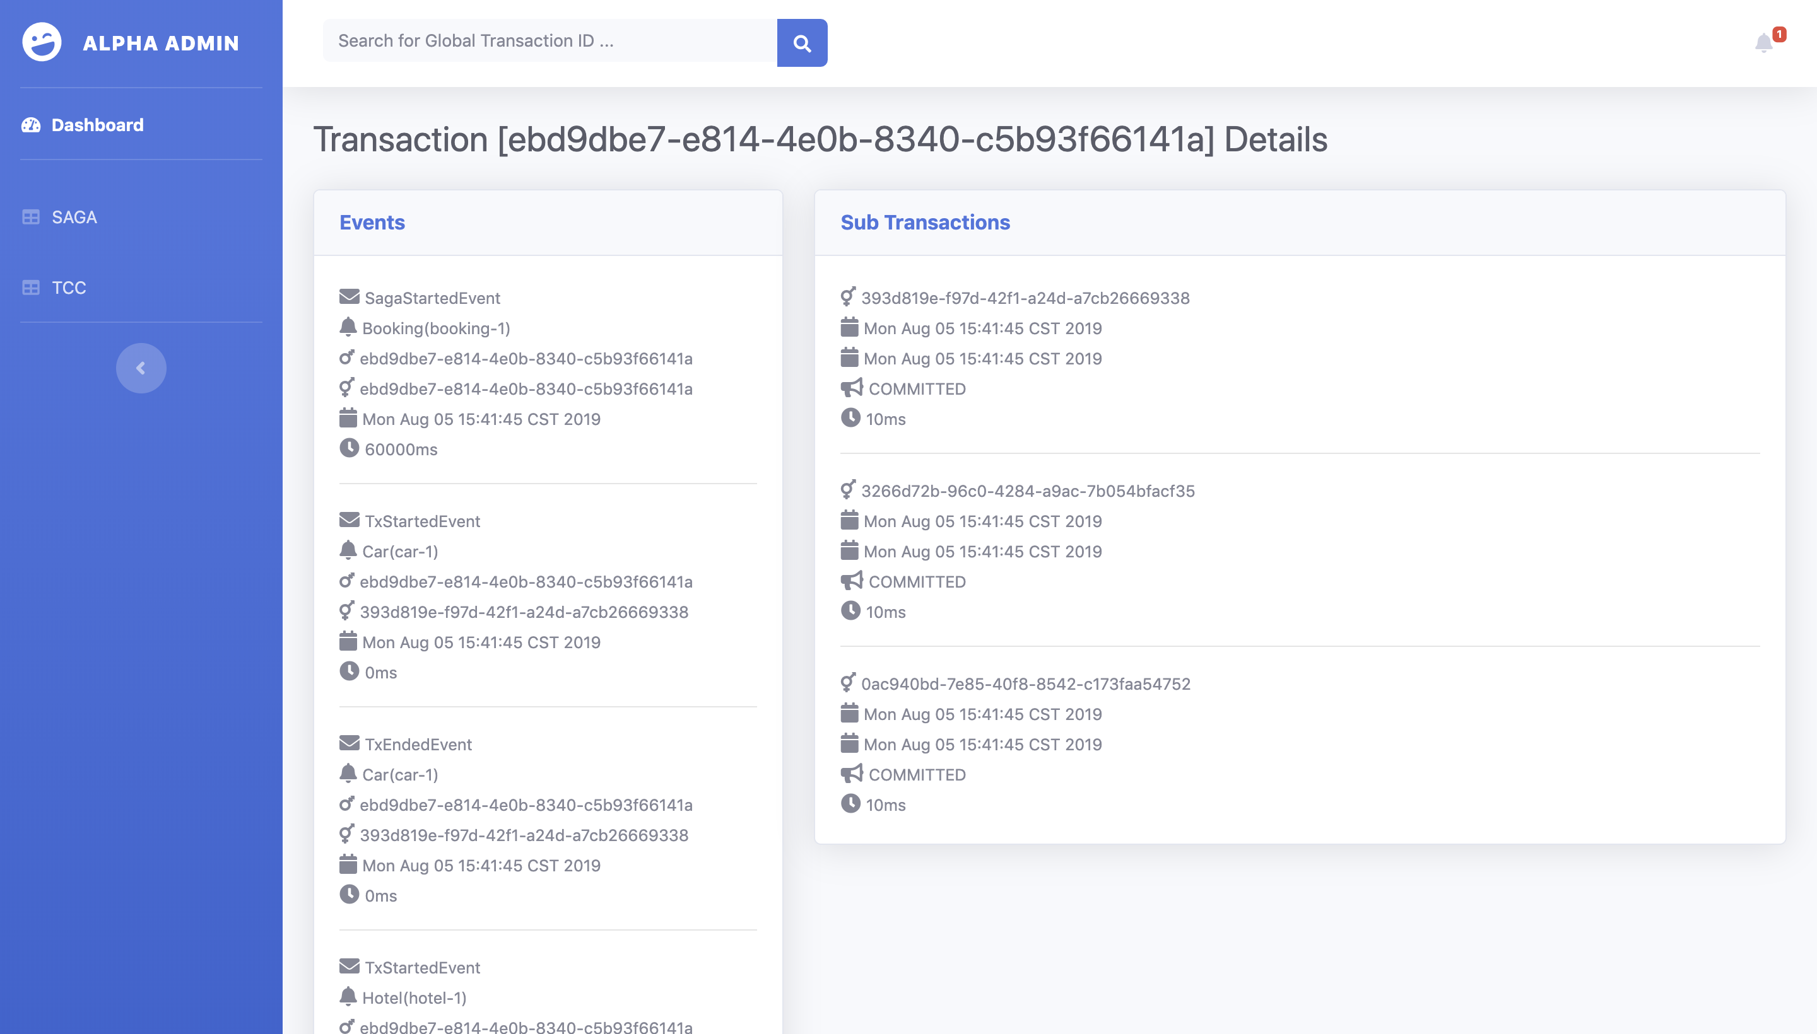Click the red notification count badge
This screenshot has width=1817, height=1034.
[x=1779, y=34]
